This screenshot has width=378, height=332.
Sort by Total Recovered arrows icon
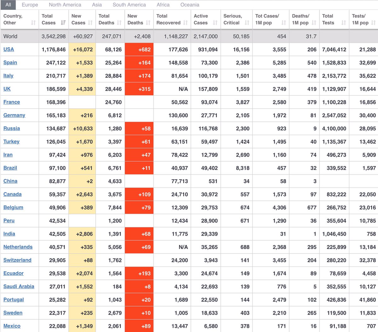coord(186,23)
